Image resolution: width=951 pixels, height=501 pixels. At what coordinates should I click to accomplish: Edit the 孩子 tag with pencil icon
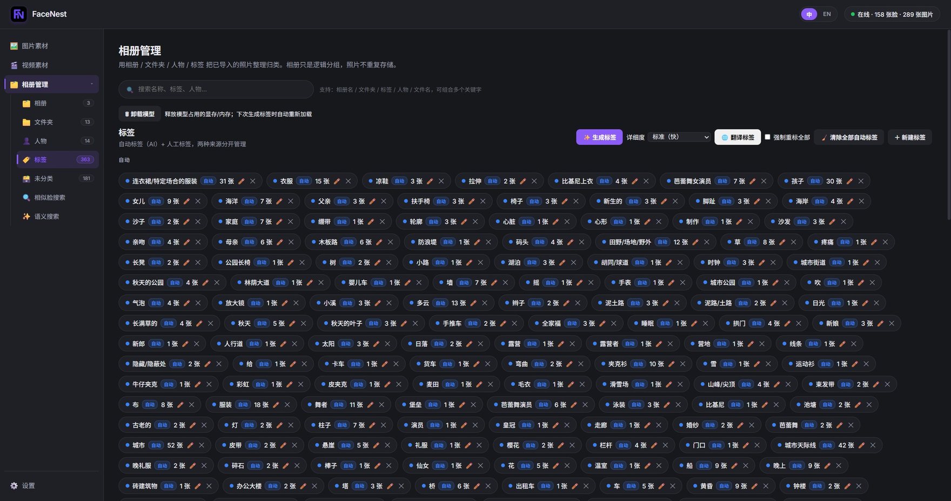(x=849, y=181)
